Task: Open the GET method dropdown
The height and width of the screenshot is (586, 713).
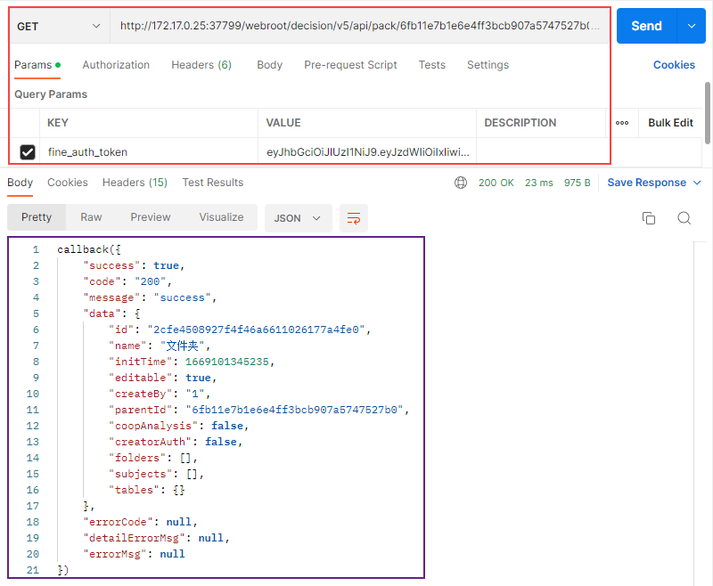Action: tap(59, 27)
